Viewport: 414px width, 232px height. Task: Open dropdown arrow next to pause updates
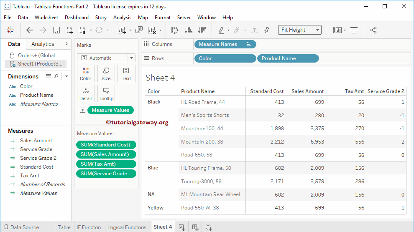pyautogui.click(x=91, y=30)
